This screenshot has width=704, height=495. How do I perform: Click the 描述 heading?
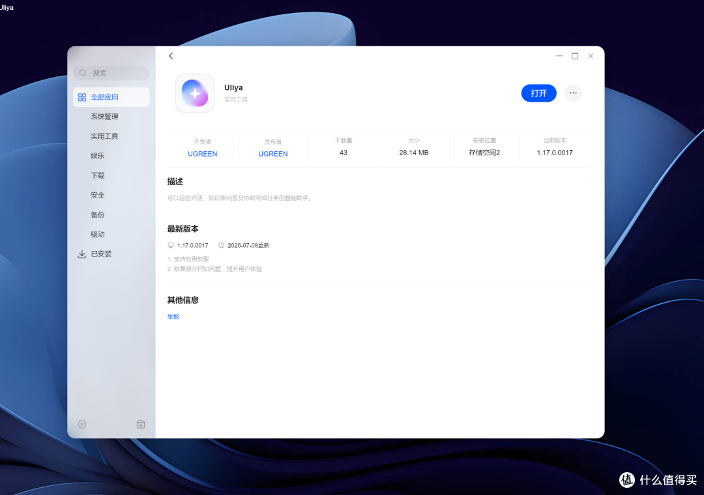(175, 181)
